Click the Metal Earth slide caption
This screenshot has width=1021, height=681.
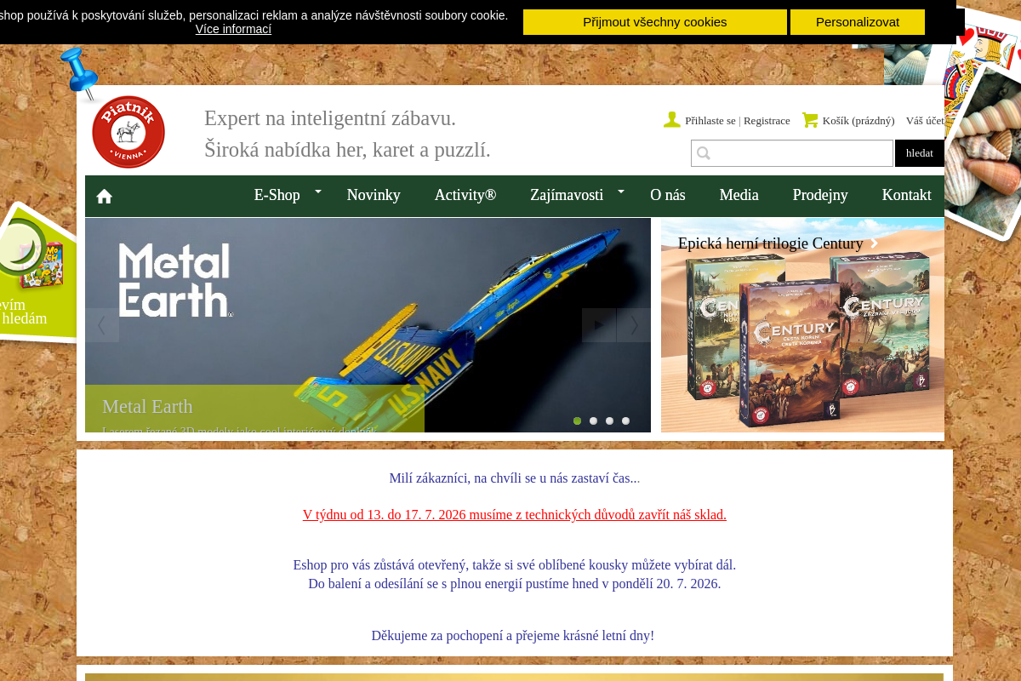click(254, 409)
